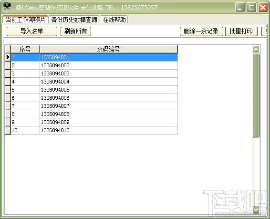270x219 pixels.
Task: Close the barcode label software window
Action: 263,8
